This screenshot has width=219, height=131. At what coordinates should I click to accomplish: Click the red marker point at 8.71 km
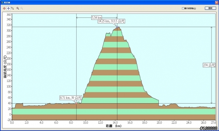[76, 104]
